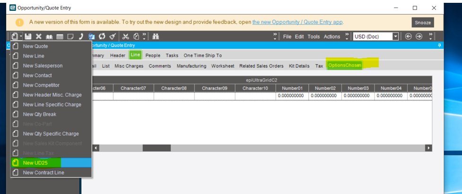Switch to the Tasks tab

pyautogui.click(x=172, y=56)
